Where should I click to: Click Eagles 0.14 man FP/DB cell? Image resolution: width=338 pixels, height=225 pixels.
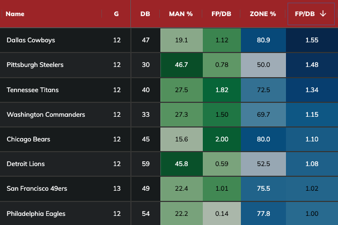point(222,214)
